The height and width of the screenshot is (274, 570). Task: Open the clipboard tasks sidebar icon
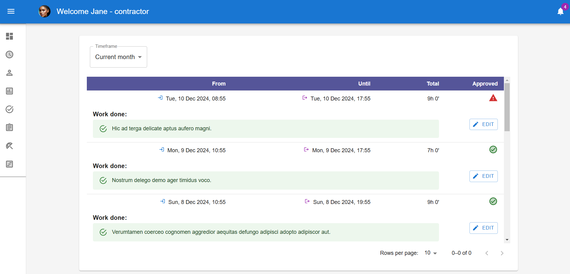9,128
